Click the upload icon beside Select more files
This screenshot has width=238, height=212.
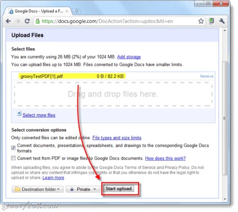click(19, 113)
